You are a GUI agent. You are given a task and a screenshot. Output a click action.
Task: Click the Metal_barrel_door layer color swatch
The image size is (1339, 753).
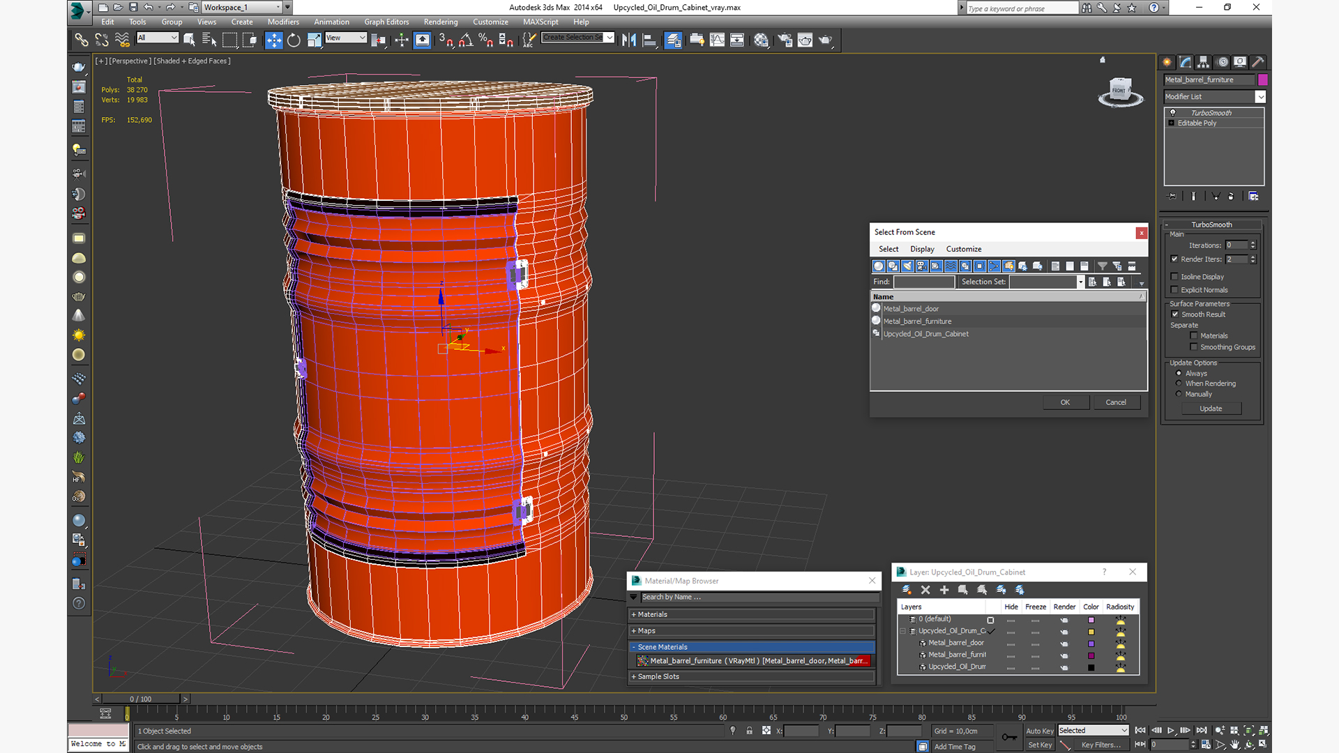[1091, 644]
